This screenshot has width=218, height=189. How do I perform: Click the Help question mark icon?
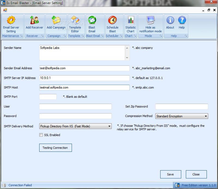pyautogui.click(x=182, y=20)
